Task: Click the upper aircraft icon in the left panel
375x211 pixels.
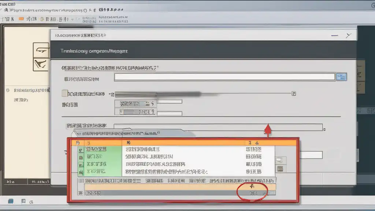Action: (41, 50)
